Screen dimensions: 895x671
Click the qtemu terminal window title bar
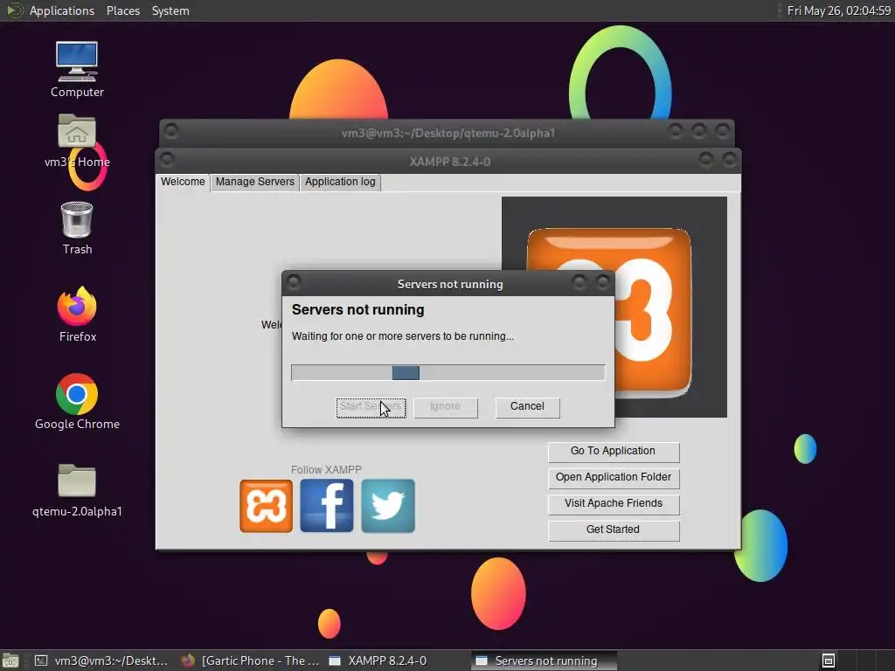(x=447, y=134)
